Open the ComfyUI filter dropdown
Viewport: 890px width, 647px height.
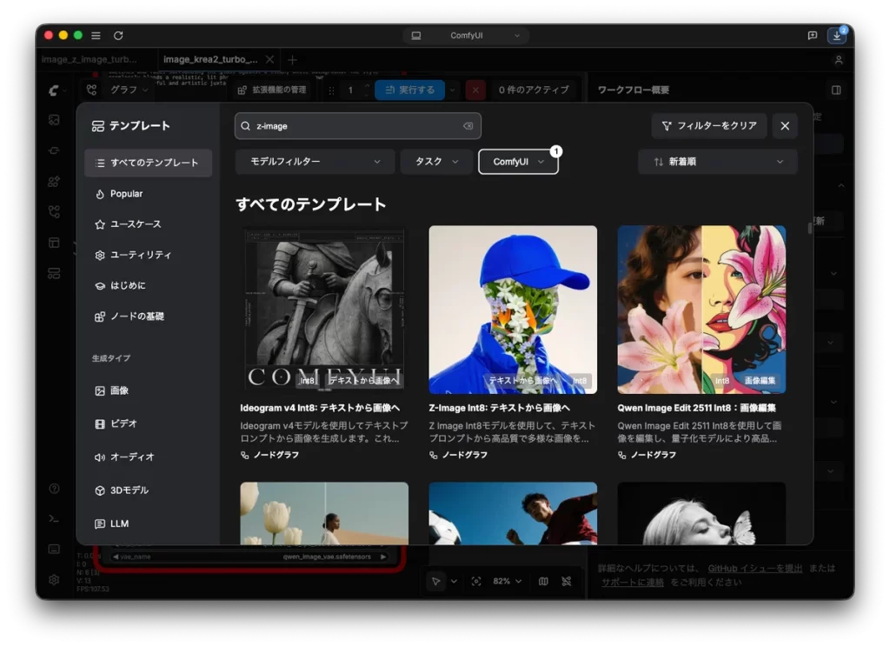[518, 162]
